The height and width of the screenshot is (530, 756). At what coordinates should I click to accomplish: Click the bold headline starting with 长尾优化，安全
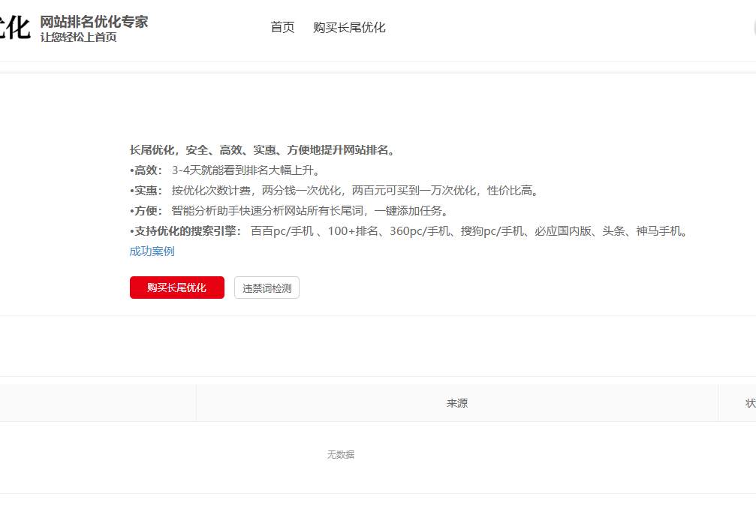tap(262, 150)
